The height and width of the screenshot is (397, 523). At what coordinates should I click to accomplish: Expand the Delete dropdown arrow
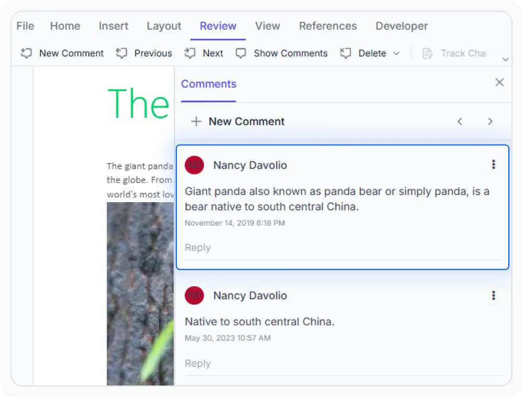click(396, 53)
